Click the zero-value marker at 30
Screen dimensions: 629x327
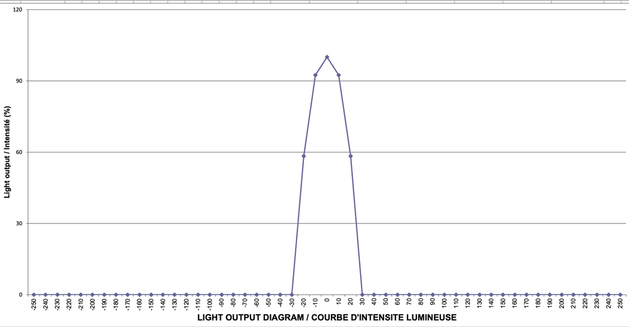point(362,294)
